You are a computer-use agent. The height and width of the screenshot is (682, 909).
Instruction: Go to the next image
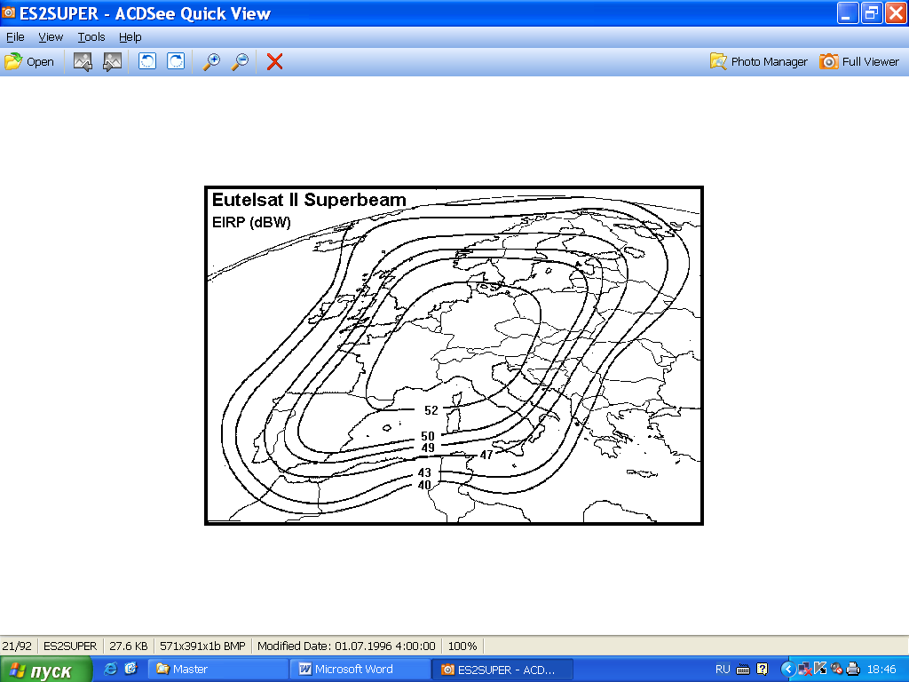112,61
